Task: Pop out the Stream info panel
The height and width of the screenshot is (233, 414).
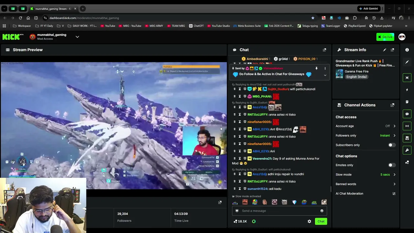Action: tap(392, 50)
